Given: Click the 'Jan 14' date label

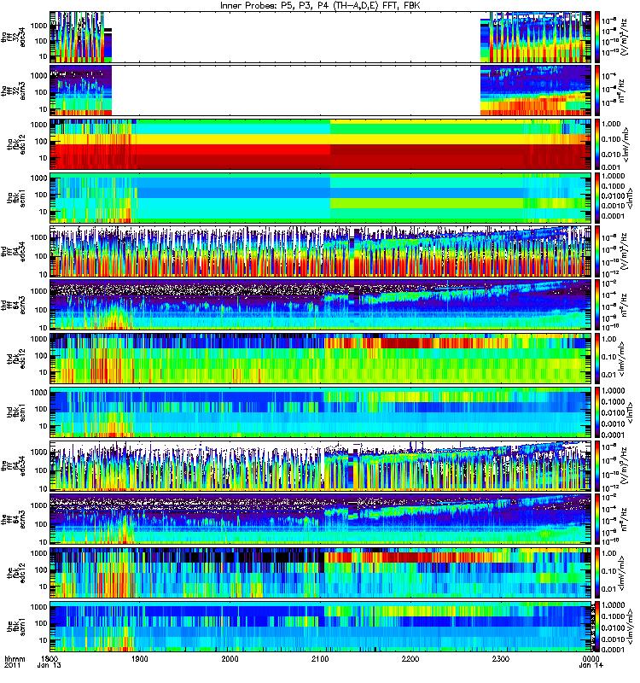Looking at the screenshot, I should (x=591, y=665).
